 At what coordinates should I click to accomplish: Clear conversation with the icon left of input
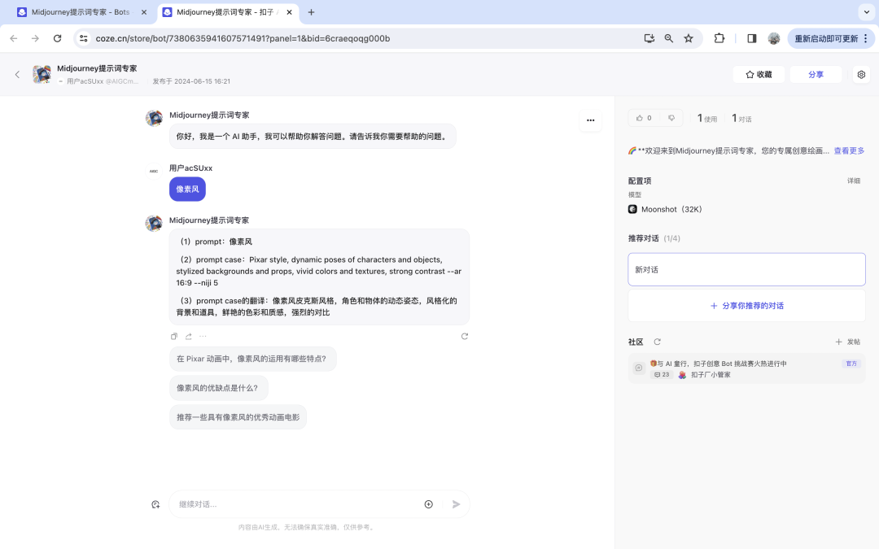click(x=155, y=504)
